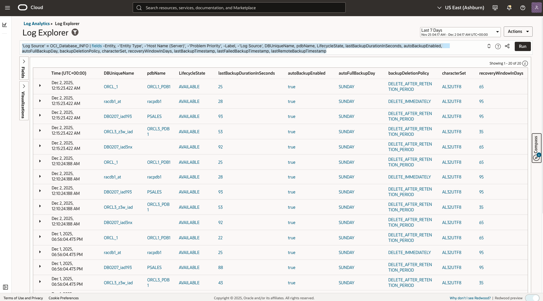Click the filter icon beside the Log Explorer title

click(74, 32)
